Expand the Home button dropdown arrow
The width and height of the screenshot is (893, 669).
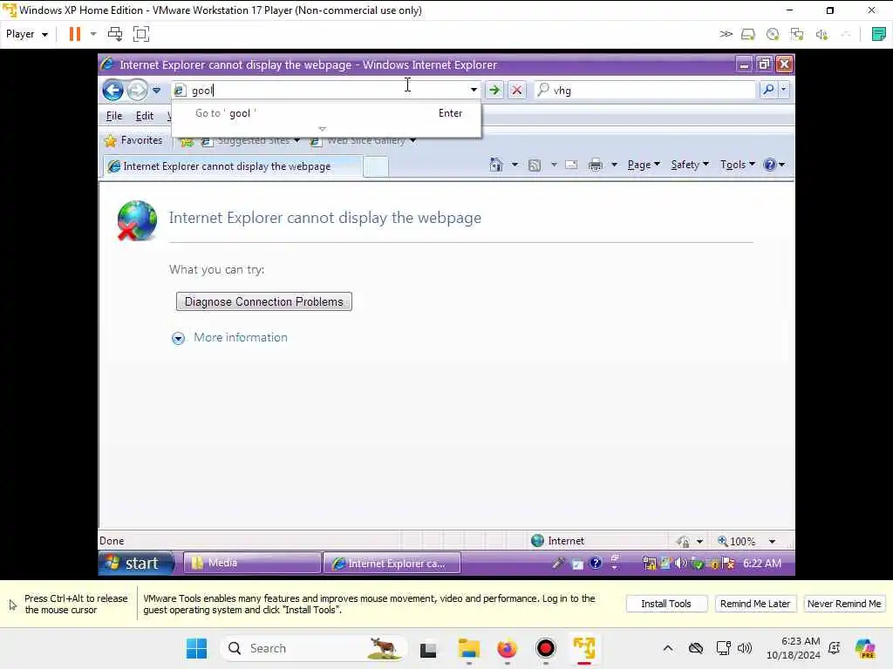(x=515, y=165)
